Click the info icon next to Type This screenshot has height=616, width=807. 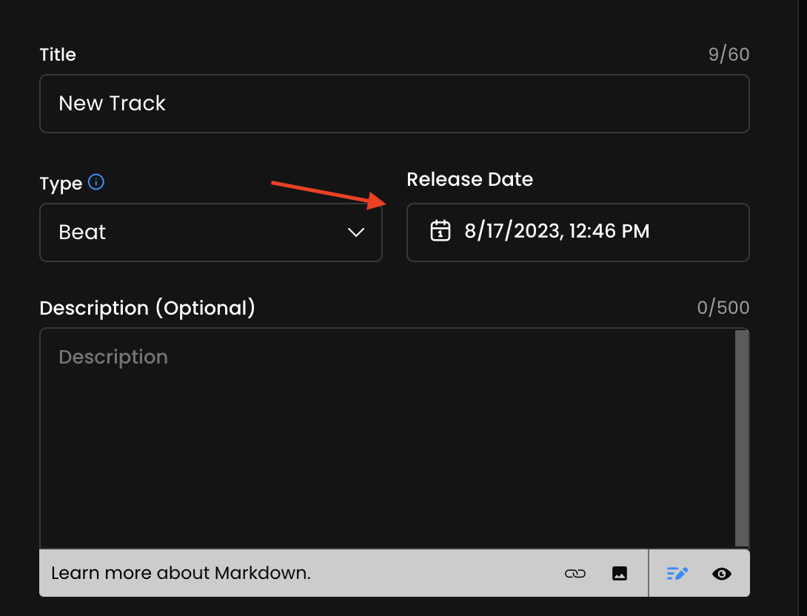coord(96,181)
